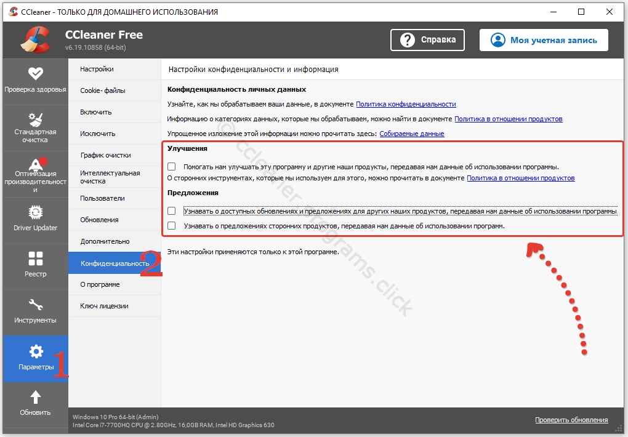
Task: Open the Ключ лицензии section
Action: (x=104, y=306)
